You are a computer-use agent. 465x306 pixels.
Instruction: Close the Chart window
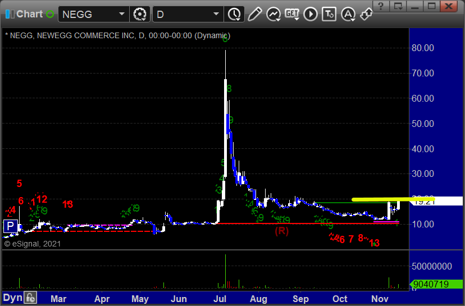[x=449, y=6]
